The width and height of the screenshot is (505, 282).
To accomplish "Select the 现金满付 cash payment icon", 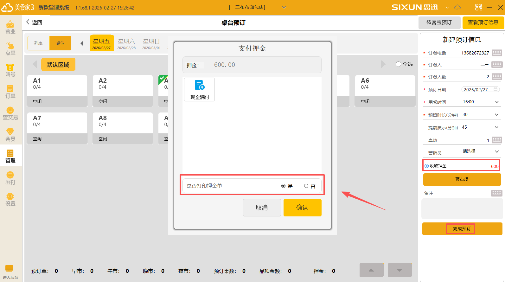I will click(x=199, y=89).
